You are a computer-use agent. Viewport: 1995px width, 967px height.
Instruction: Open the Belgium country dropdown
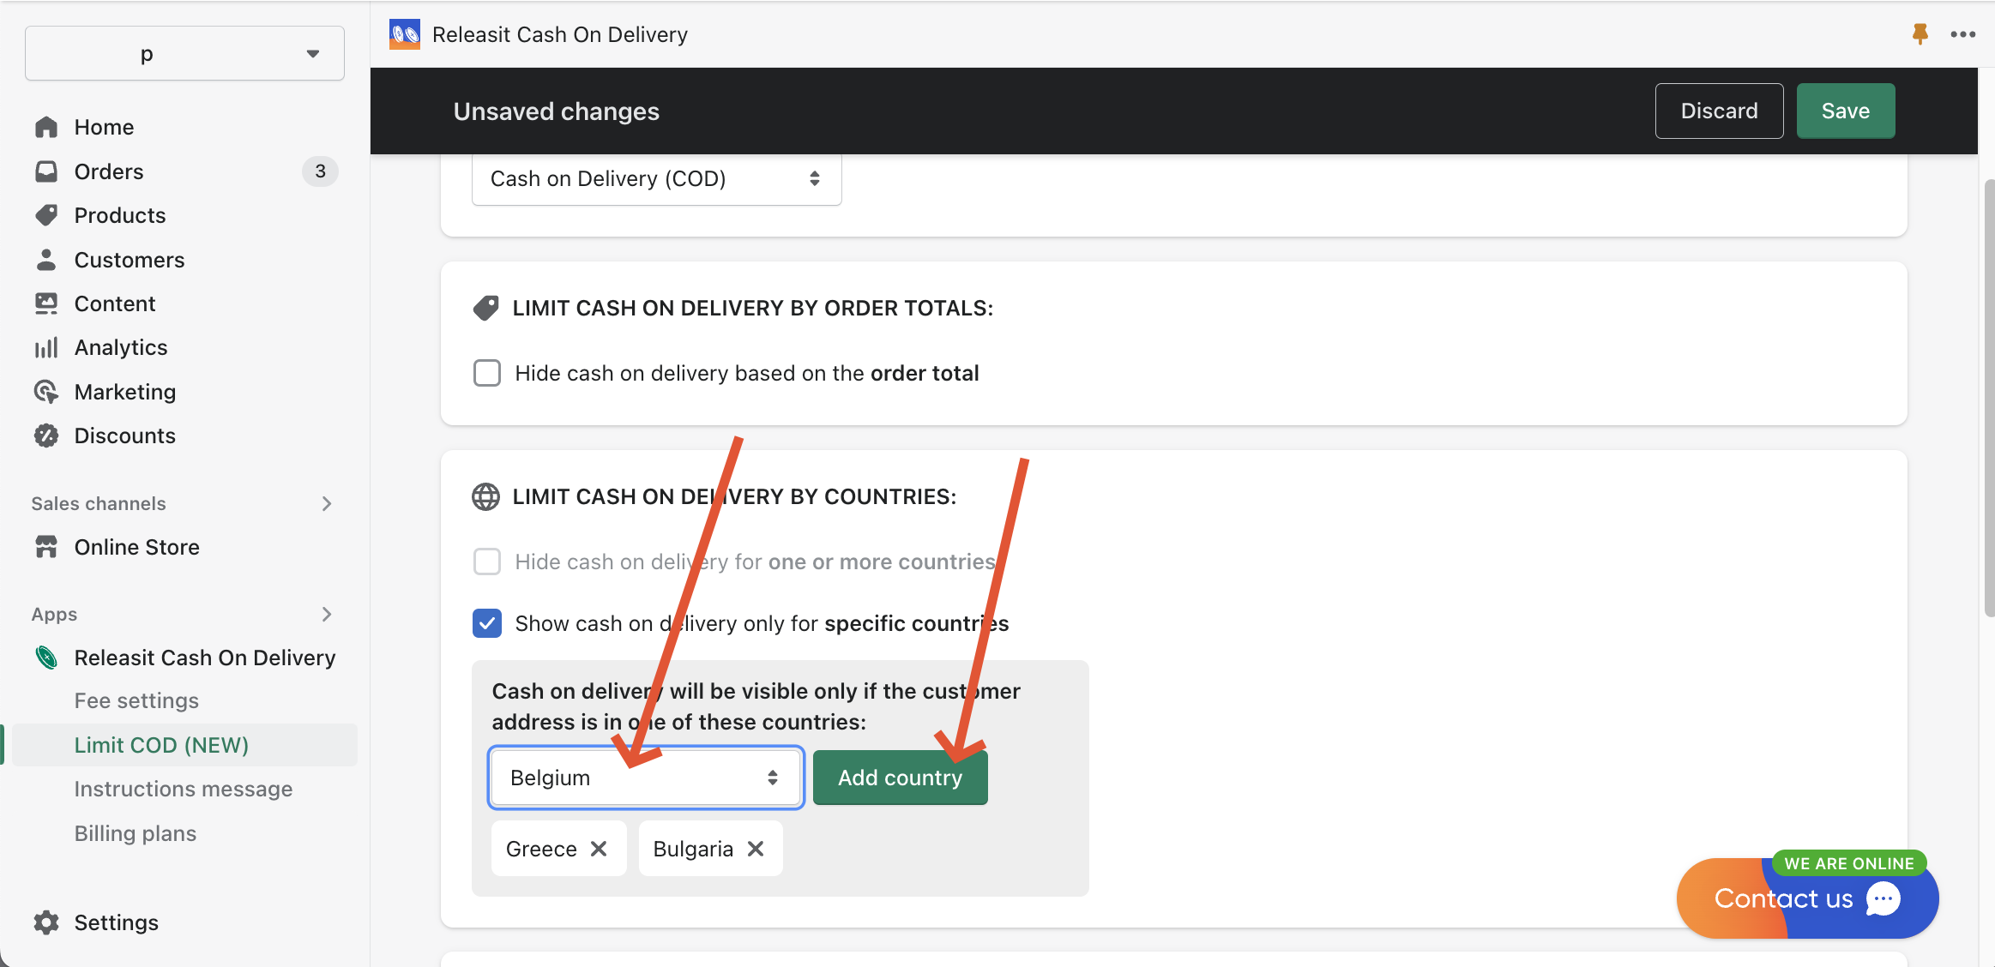pyautogui.click(x=645, y=777)
